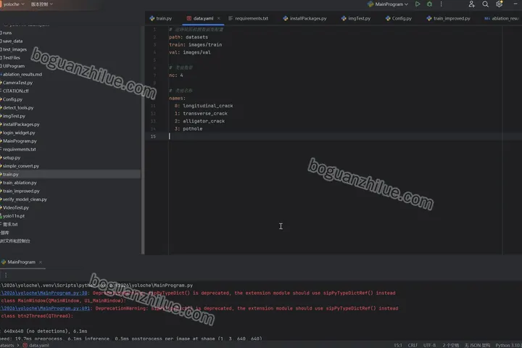Select MainProgram.py in project tree
The image size is (522, 348).
tap(19, 141)
